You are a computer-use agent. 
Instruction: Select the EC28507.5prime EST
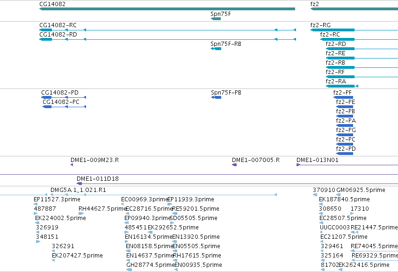321,223
